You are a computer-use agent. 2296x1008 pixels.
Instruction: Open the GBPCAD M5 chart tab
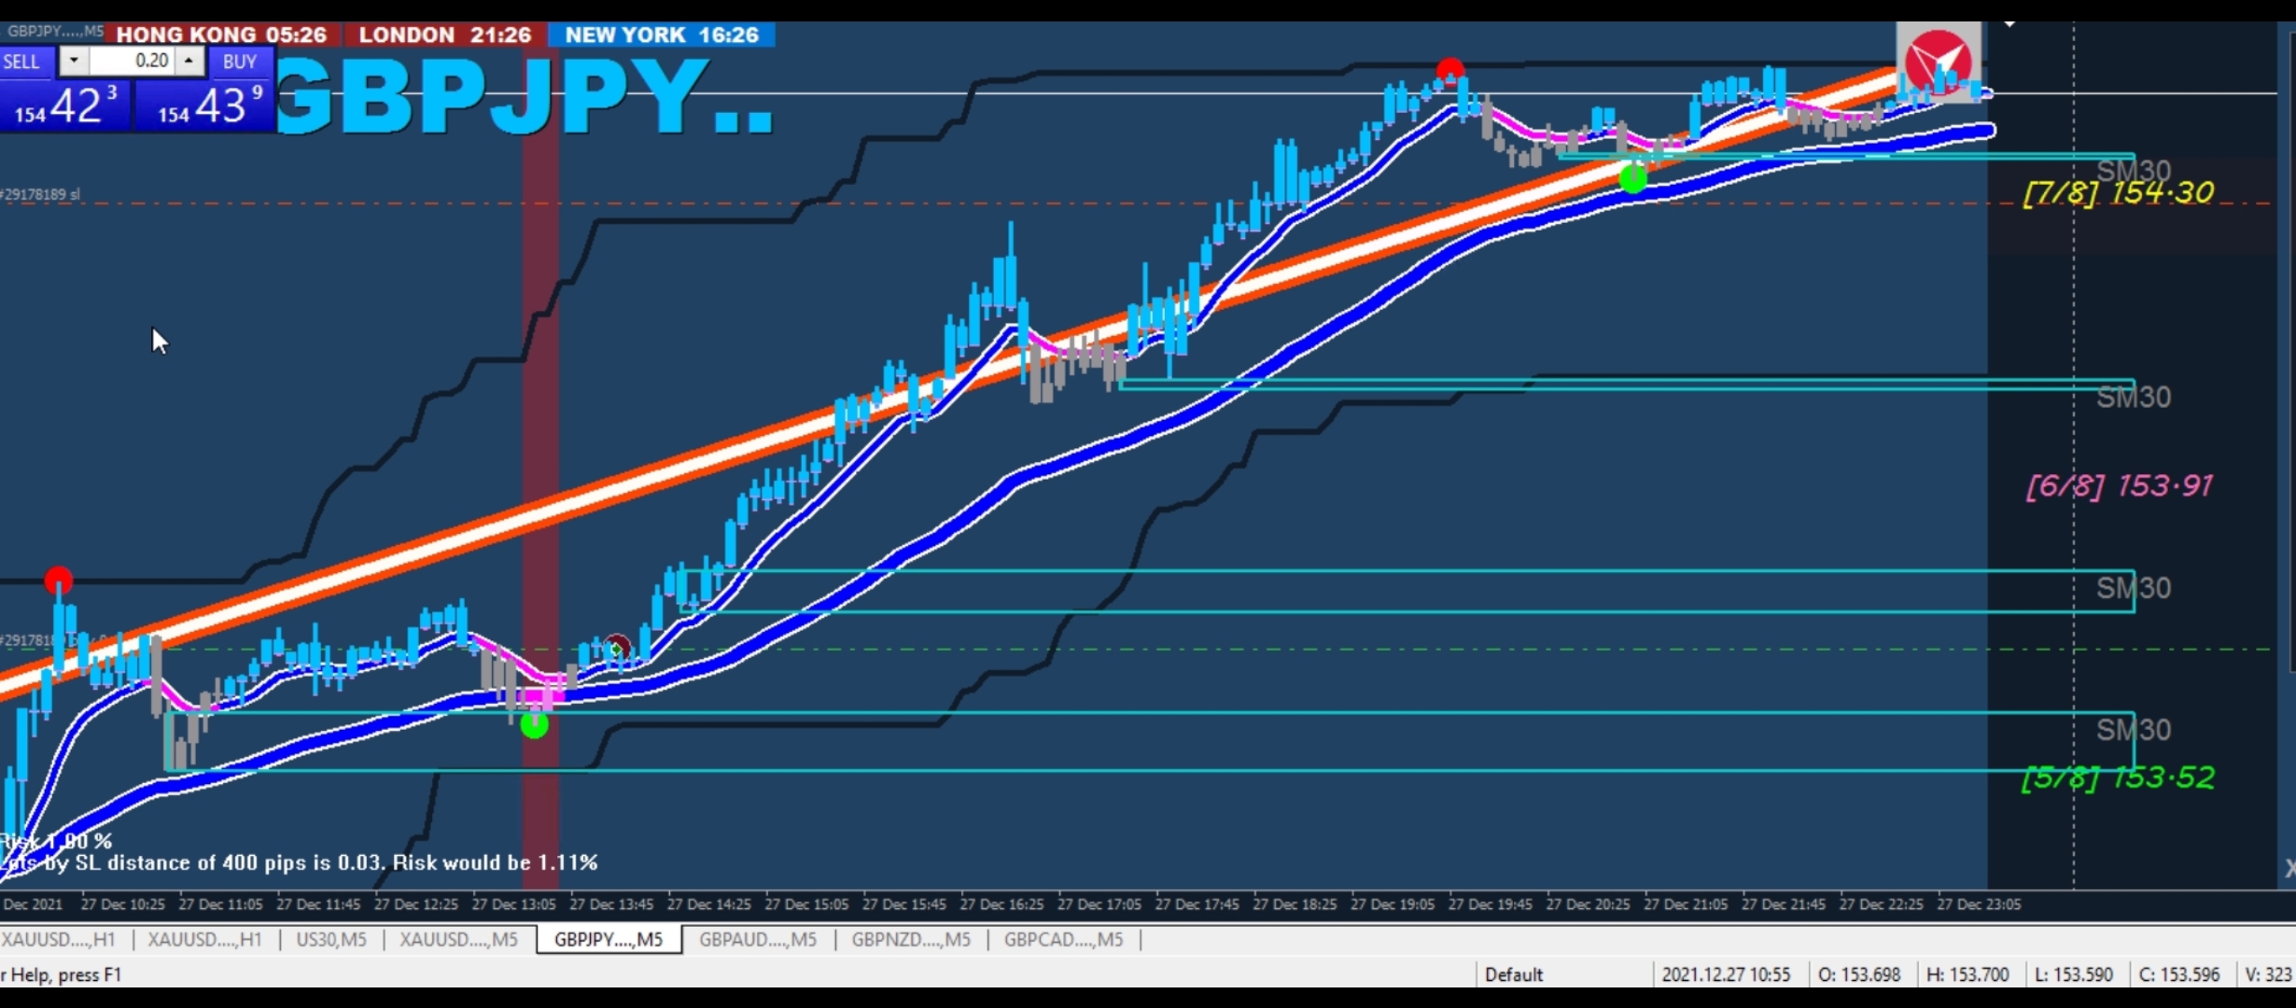pos(1062,939)
